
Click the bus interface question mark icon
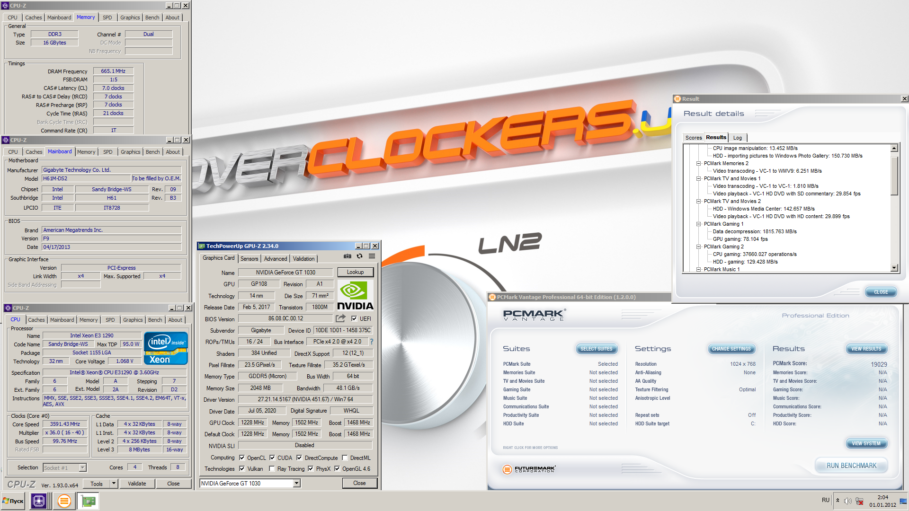tap(372, 342)
